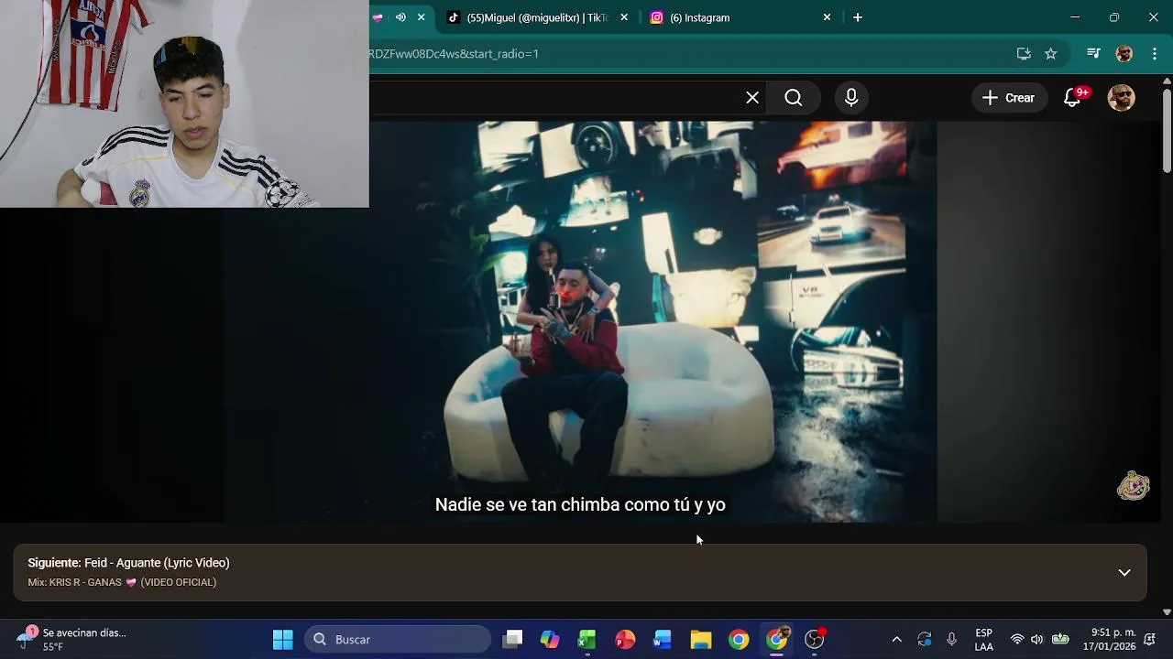This screenshot has height=659, width=1173.
Task: Open Chrome three-dot menu
Action: [x=1155, y=54]
